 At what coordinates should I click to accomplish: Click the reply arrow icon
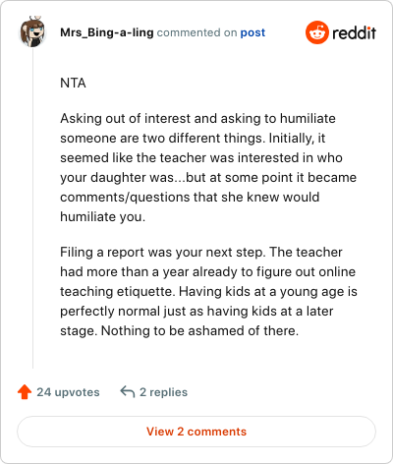[x=128, y=392]
